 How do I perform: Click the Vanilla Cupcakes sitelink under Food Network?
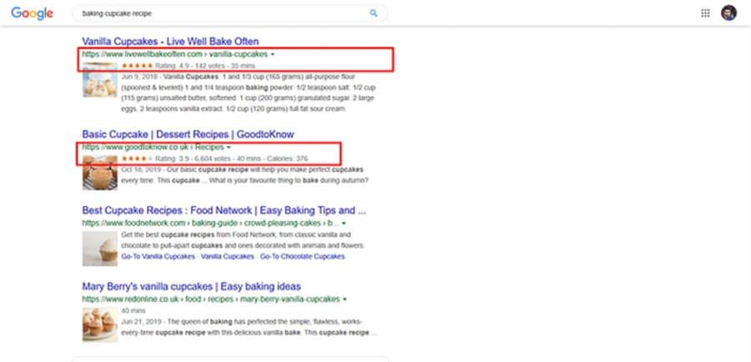228,257
